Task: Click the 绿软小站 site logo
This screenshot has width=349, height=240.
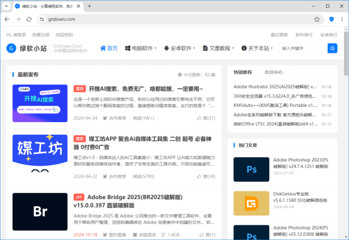Action: (x=26, y=48)
